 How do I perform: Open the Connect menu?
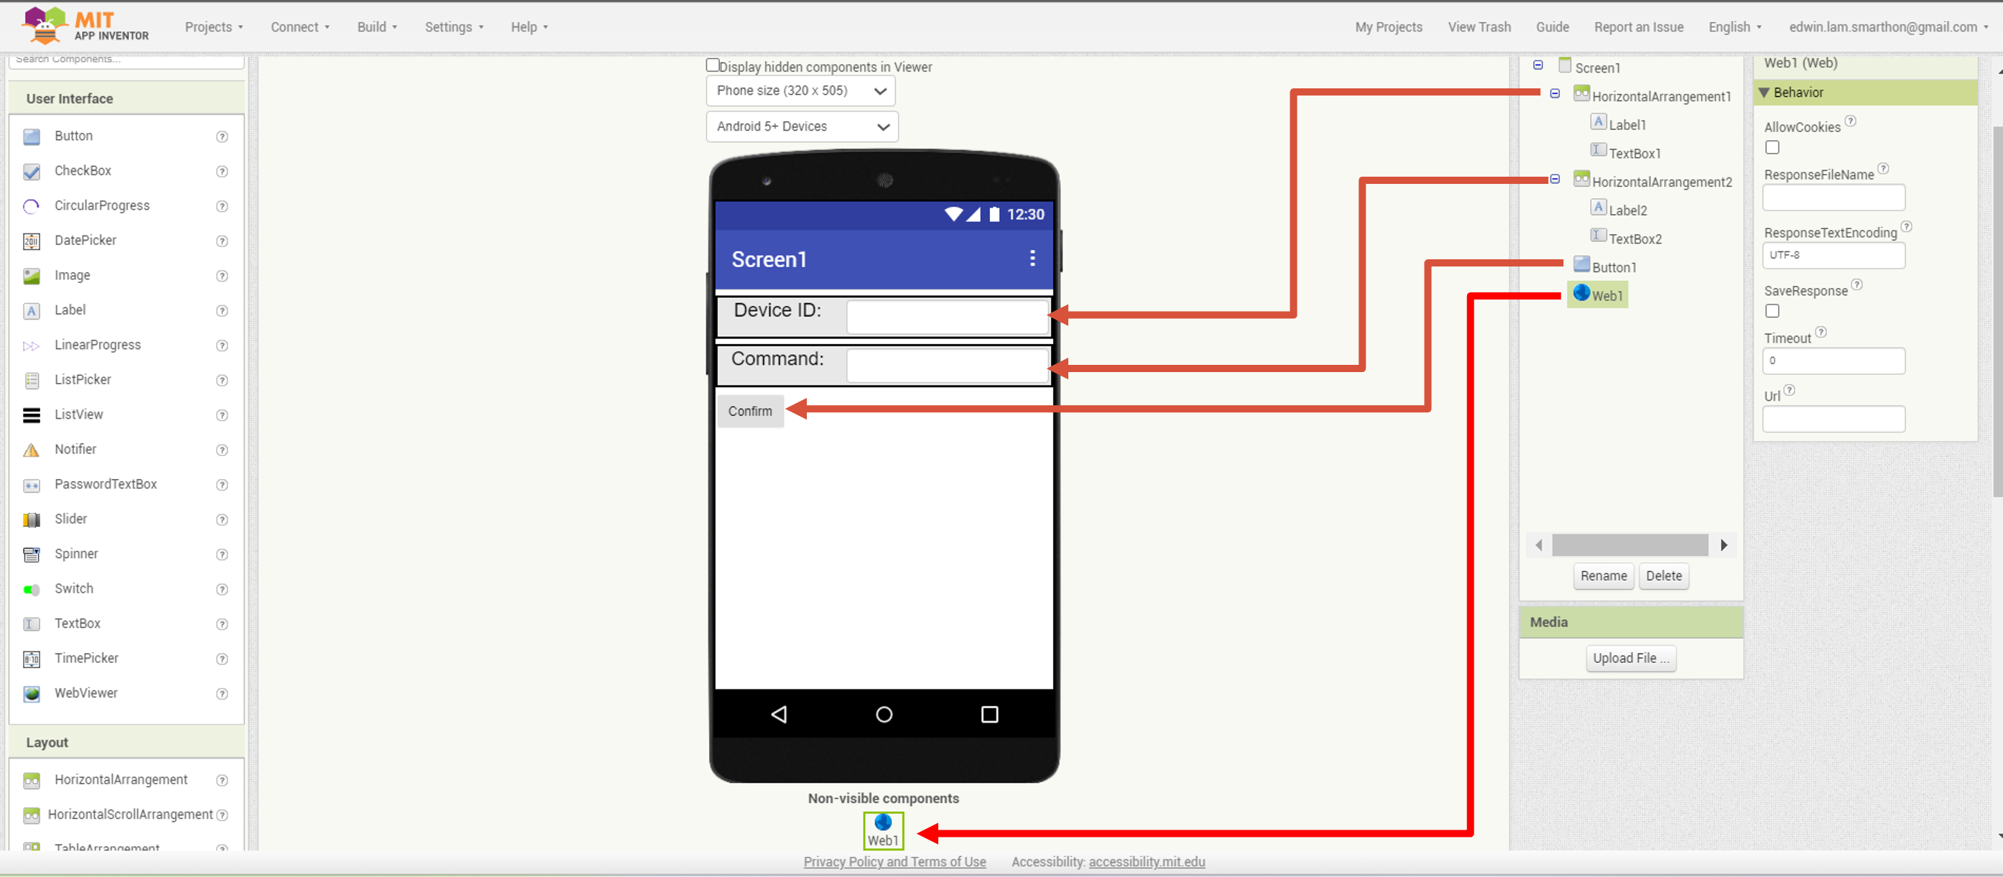click(x=300, y=27)
